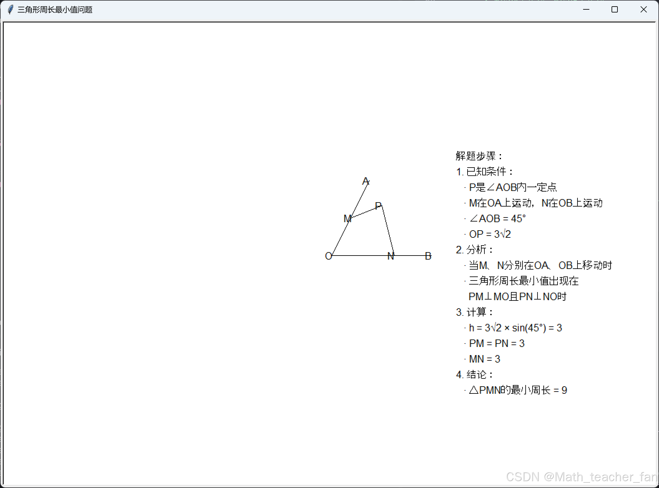Minimize the 三角形周长最小值问题 window

coord(586,10)
